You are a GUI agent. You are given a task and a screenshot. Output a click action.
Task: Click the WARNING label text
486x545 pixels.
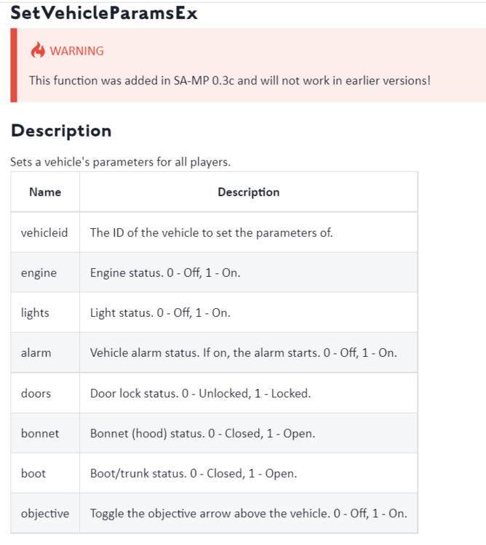(77, 51)
